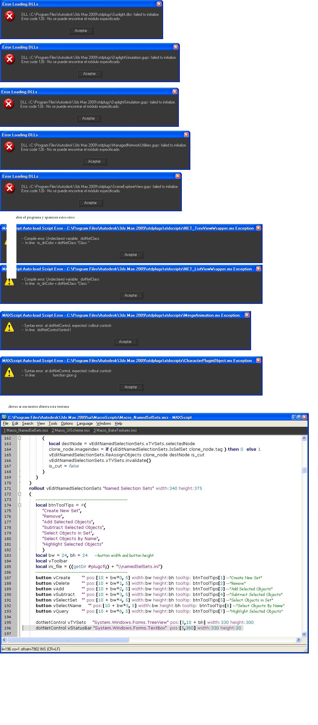
Task: Click the error icon in ManagedNetworkUtilities.gup dialog
Action: (10, 147)
